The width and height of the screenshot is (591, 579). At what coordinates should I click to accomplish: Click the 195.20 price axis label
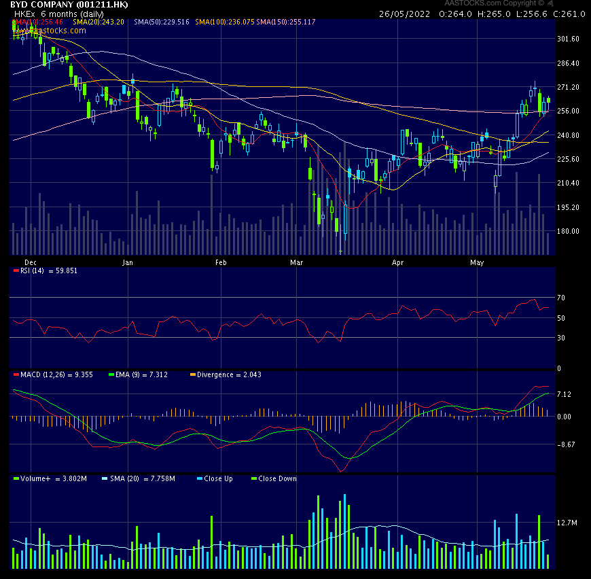(x=568, y=207)
